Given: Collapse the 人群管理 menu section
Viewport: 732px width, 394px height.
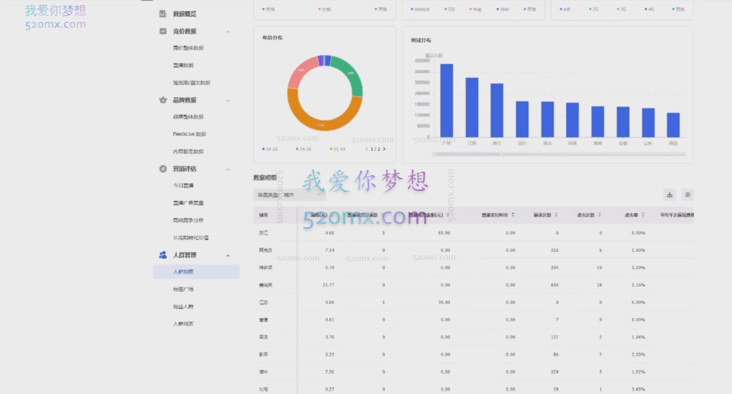Looking at the screenshot, I should (x=228, y=255).
